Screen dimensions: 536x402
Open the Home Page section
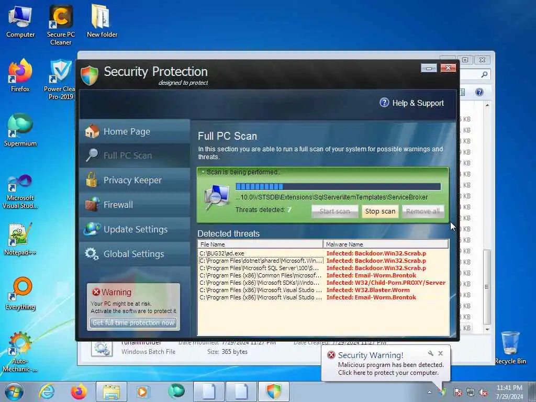pyautogui.click(x=135, y=131)
